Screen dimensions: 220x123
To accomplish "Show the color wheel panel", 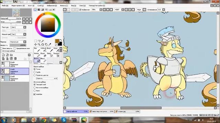I will 35,10.
